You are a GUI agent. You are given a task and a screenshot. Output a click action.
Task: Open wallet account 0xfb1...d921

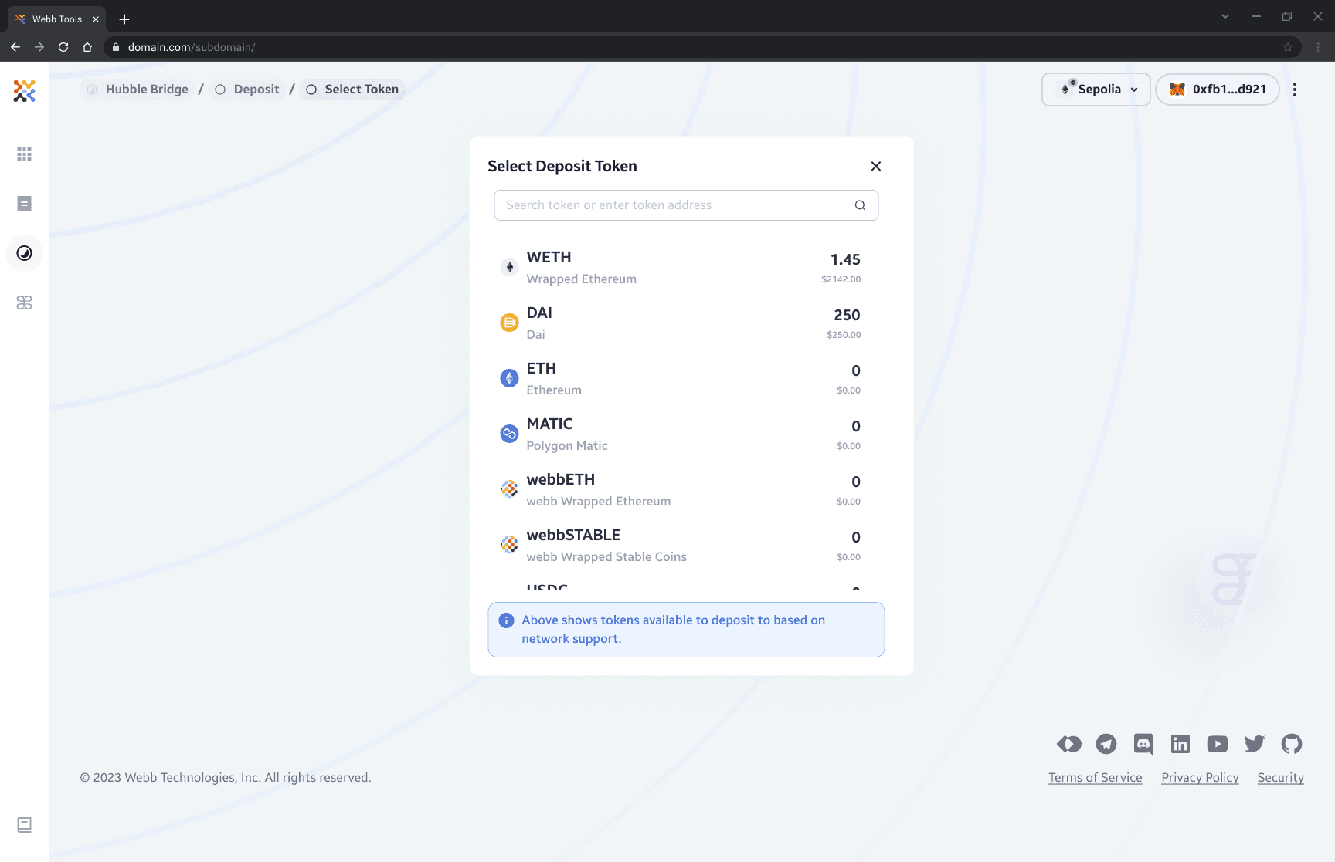pos(1218,90)
